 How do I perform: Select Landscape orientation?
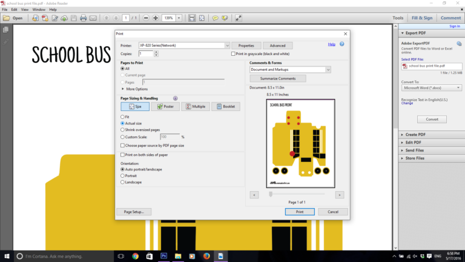[x=123, y=182]
